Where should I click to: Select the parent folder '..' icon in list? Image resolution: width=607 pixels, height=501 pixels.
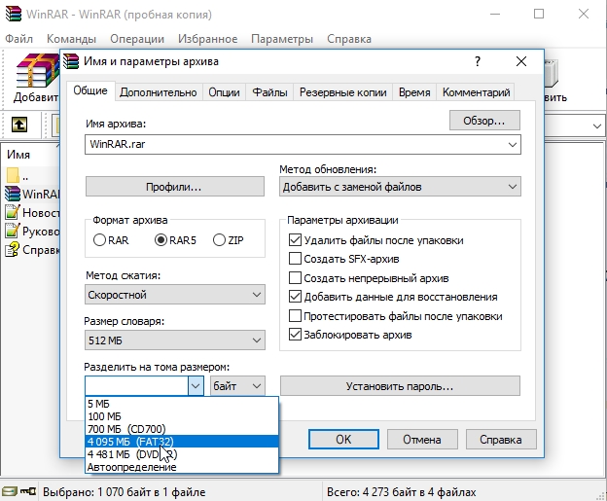point(13,175)
